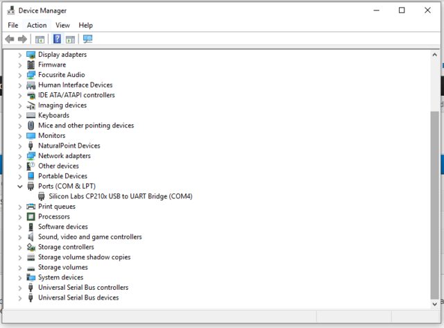This screenshot has height=328, width=444.
Task: Select the System devices label
Action: (x=61, y=277)
